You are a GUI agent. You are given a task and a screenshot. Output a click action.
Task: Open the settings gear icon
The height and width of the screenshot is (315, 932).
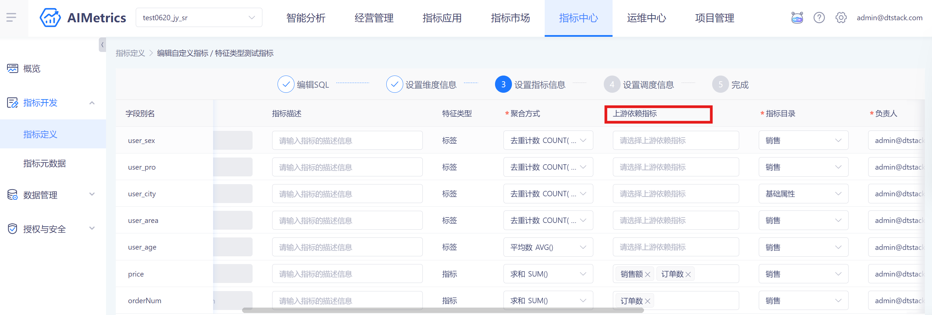point(841,17)
